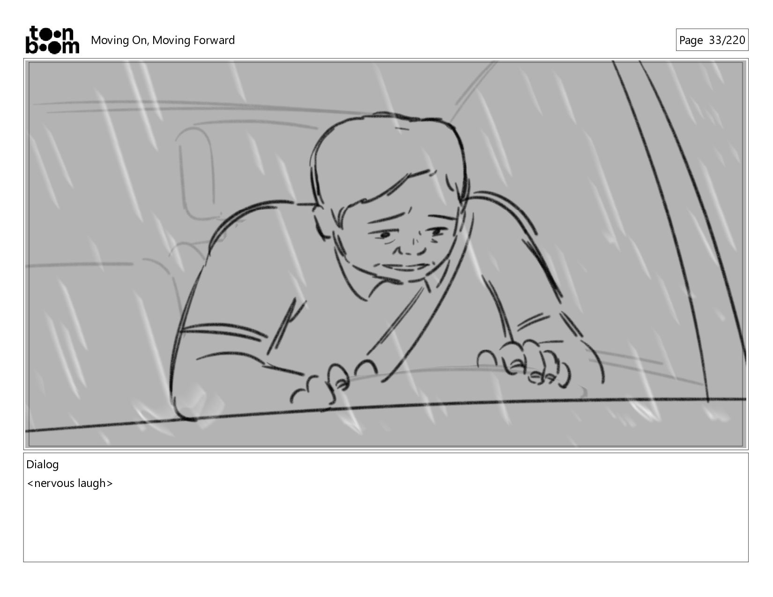Click the car door ledge line
773x597 pixels.
(x=386, y=412)
